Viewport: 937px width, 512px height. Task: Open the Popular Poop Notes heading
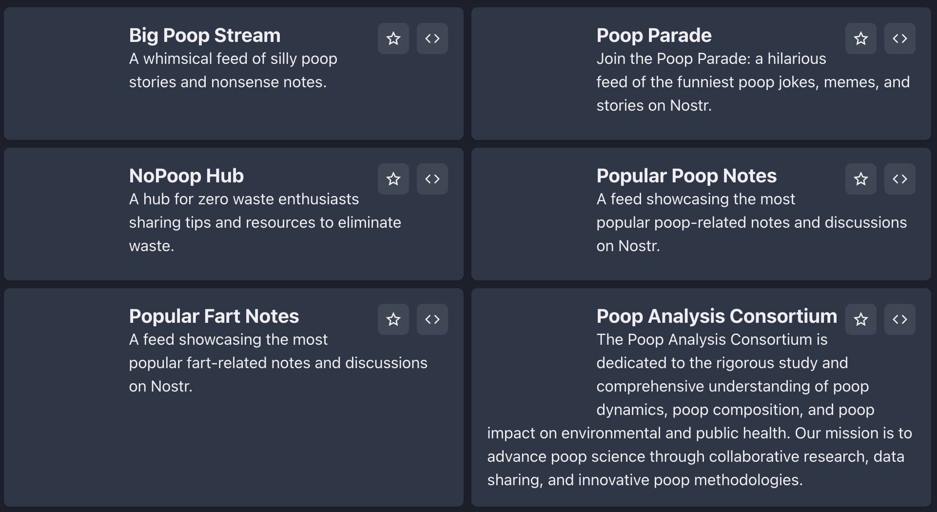pyautogui.click(x=686, y=176)
